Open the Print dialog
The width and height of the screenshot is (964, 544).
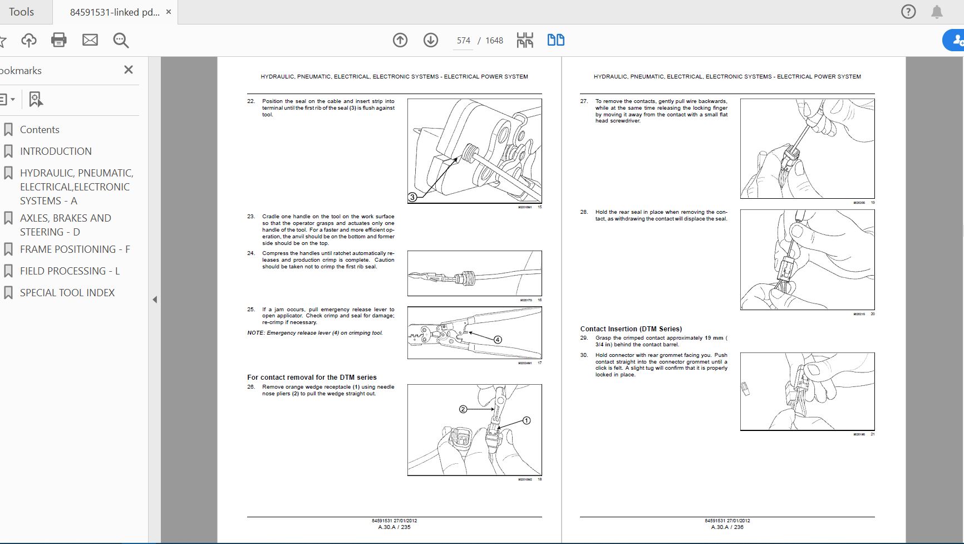(x=58, y=40)
